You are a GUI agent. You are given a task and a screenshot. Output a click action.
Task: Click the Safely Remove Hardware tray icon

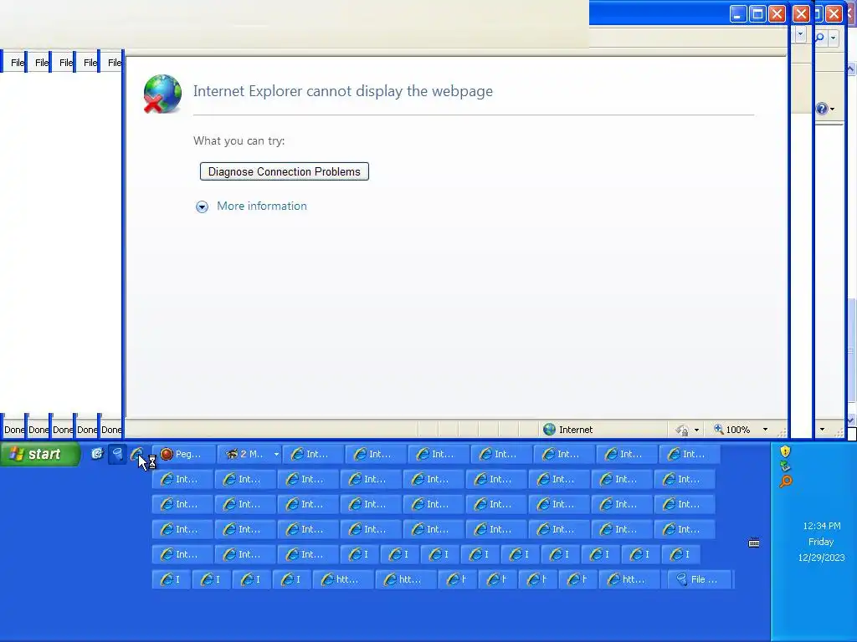[x=785, y=466]
